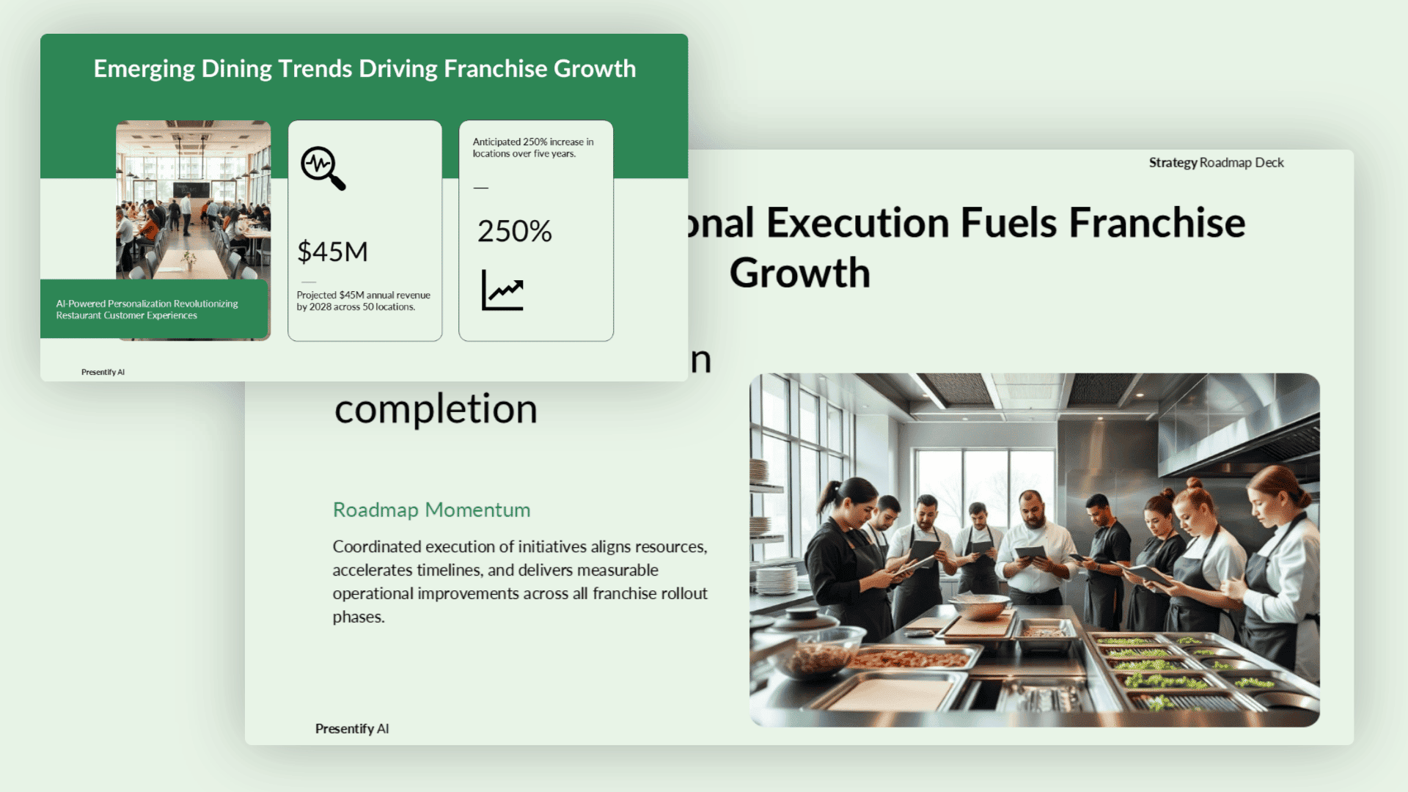1408x792 pixels.
Task: Select "Anticipated 250% increase in locations" text
Action: coord(533,147)
